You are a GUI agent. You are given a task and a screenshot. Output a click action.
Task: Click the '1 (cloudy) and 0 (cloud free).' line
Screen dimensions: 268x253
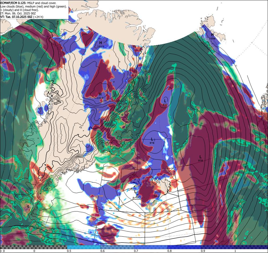[20, 10]
